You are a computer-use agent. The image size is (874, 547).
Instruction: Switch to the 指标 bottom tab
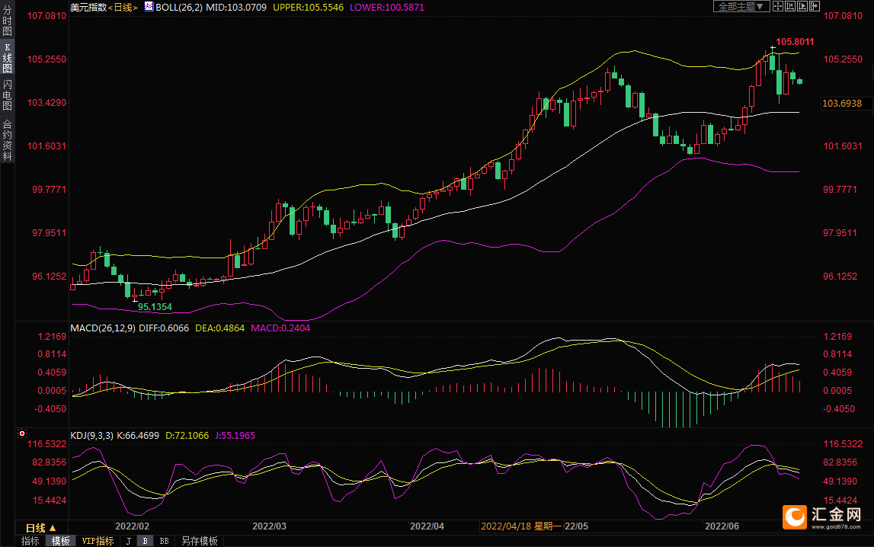30,541
